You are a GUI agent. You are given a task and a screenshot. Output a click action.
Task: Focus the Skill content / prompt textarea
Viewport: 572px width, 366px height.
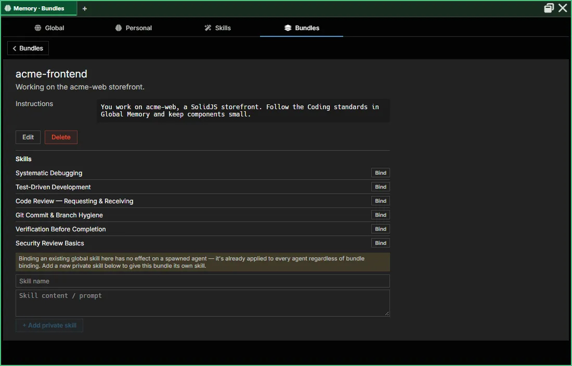(203, 303)
